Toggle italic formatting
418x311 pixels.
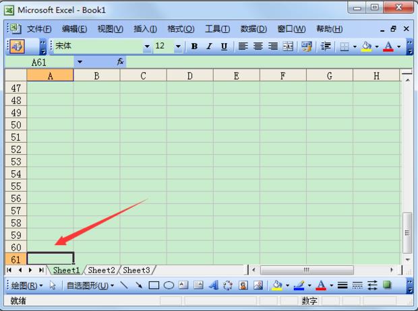tap(209, 46)
